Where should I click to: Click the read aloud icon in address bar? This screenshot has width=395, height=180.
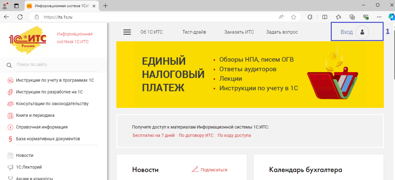click(x=281, y=17)
